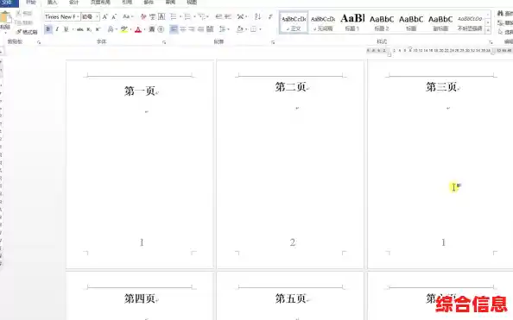This screenshot has height=320, width=513.
Task: Click the enclosed characters icon
Action: tap(161, 29)
